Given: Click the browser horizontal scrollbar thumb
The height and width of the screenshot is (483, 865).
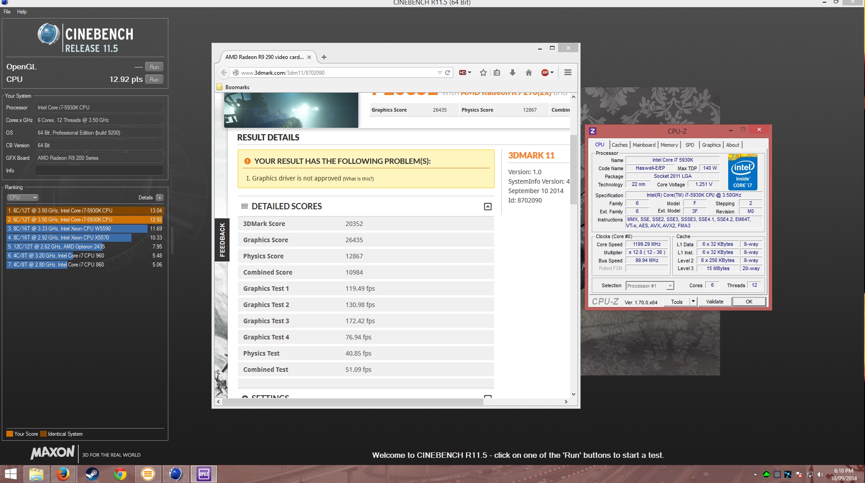Looking at the screenshot, I should (353, 402).
